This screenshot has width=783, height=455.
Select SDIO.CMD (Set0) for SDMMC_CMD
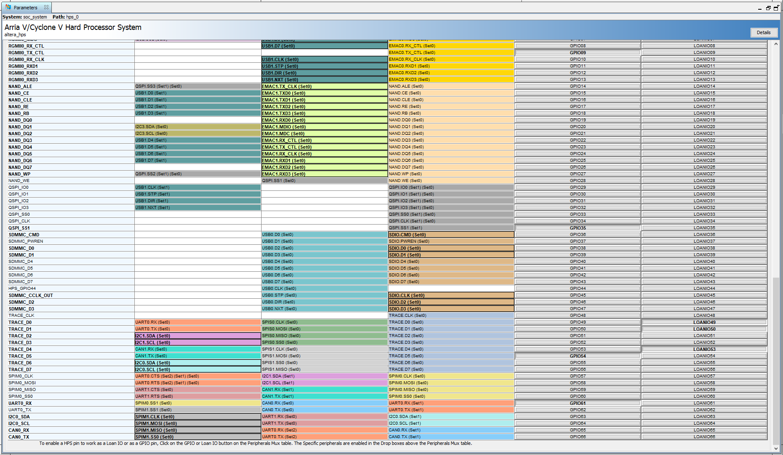451,234
